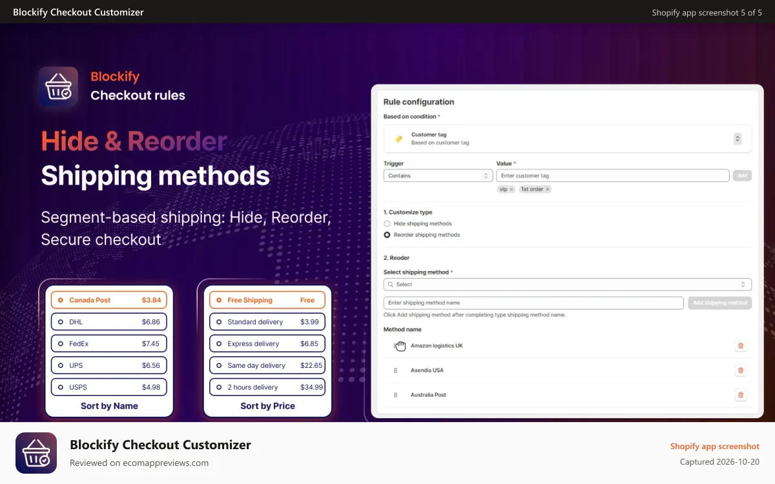Click the Sort by Price label
This screenshot has width=775, height=484.
[267, 406]
